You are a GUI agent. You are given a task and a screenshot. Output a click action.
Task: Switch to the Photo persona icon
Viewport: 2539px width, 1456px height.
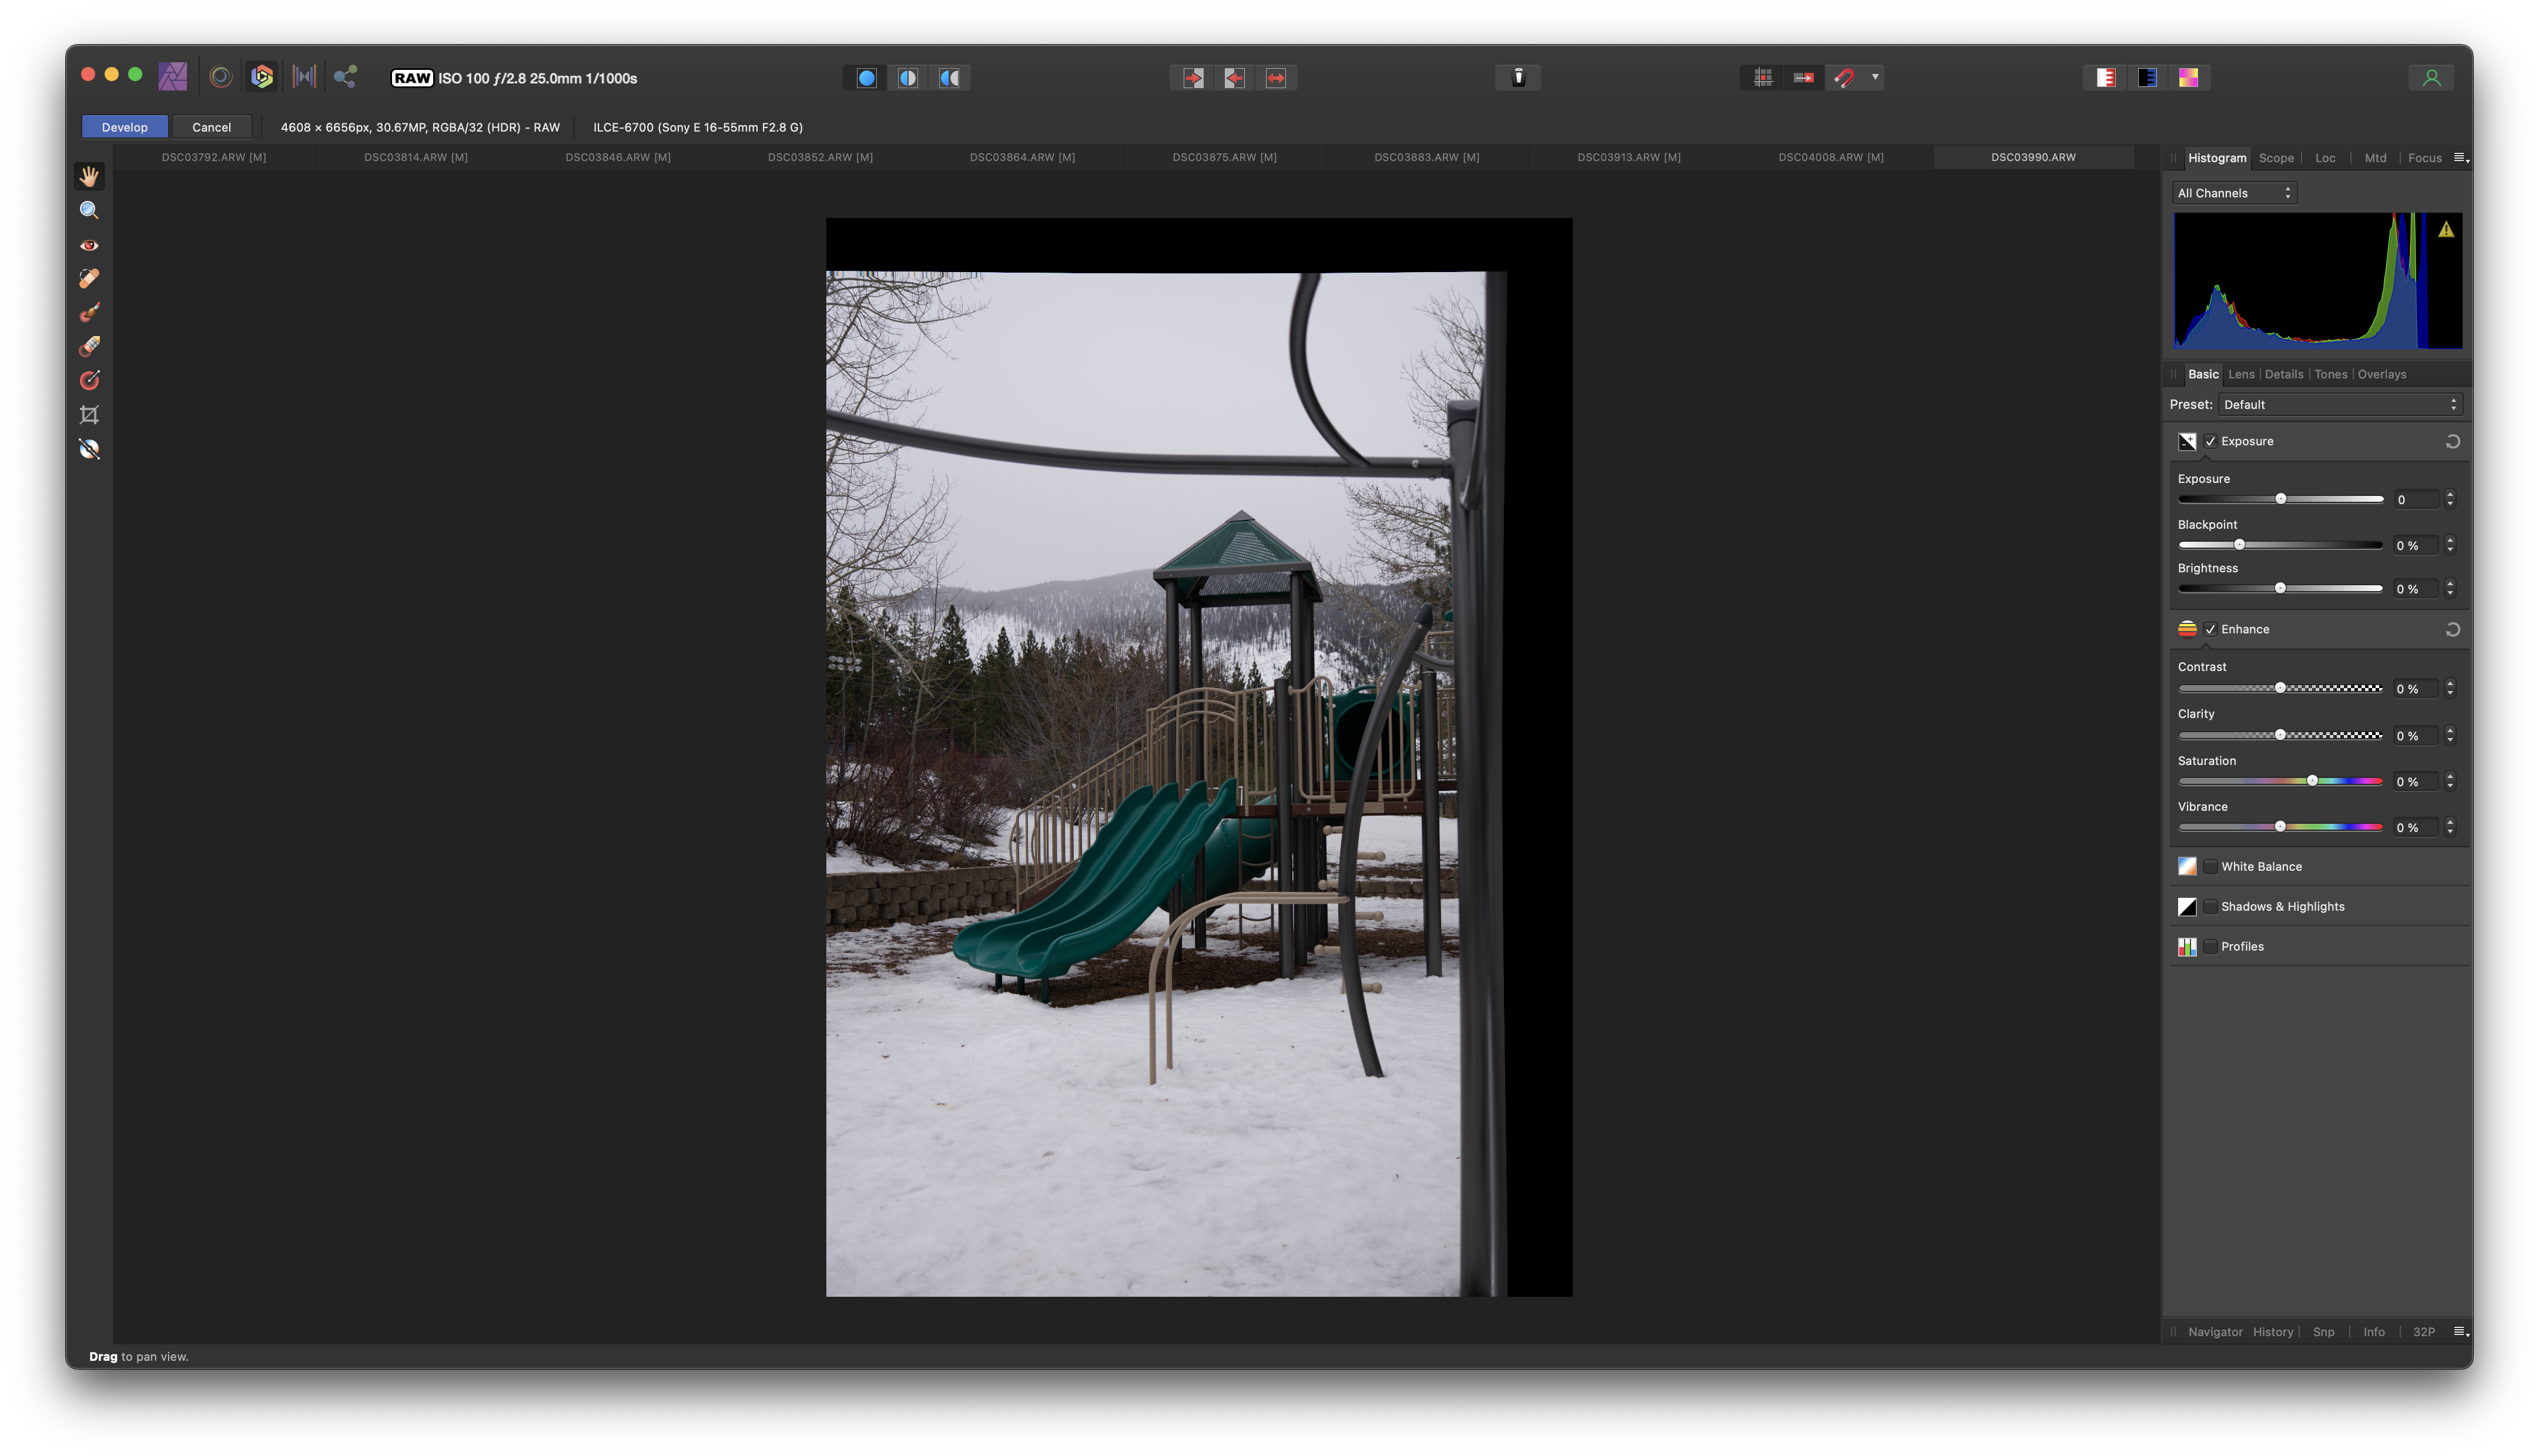173,77
